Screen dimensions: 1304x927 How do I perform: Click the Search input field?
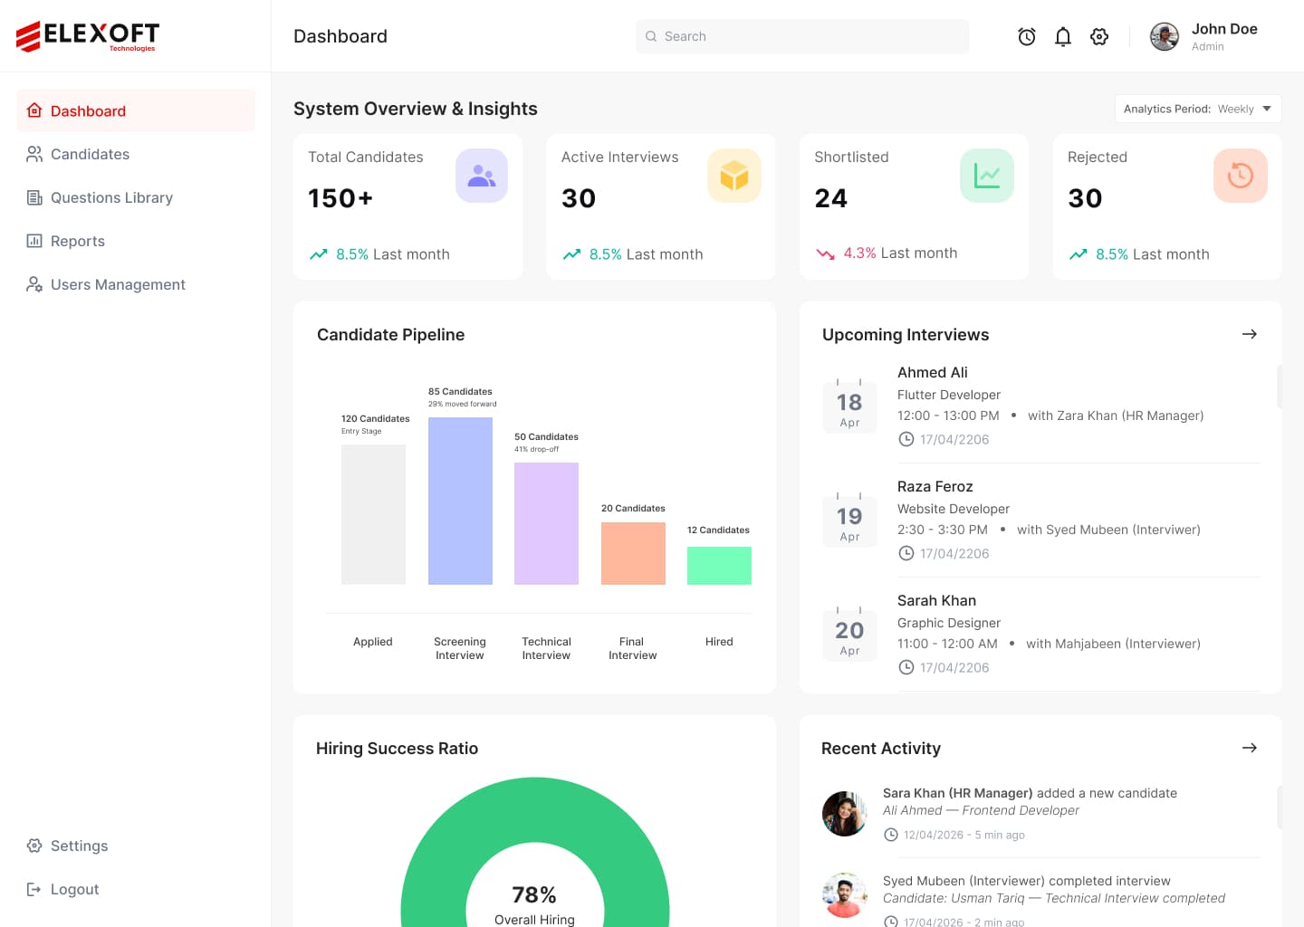coord(802,36)
